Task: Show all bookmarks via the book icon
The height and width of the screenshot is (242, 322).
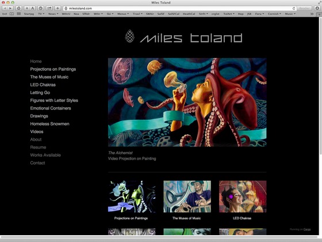Action: tap(12, 14)
